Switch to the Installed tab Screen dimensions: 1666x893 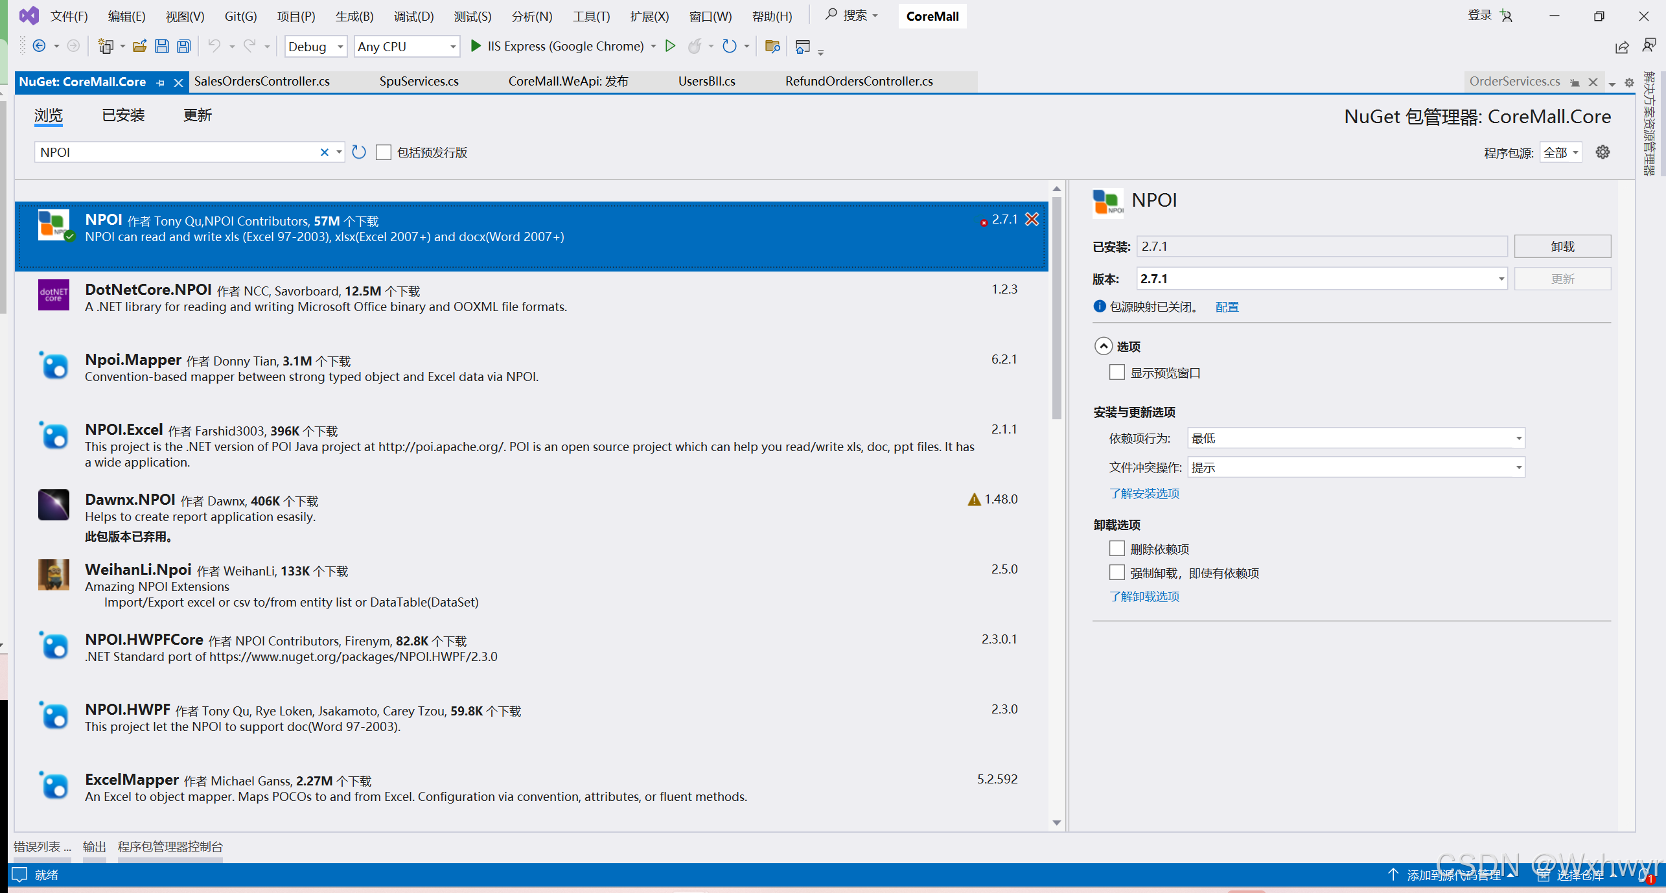tap(123, 115)
